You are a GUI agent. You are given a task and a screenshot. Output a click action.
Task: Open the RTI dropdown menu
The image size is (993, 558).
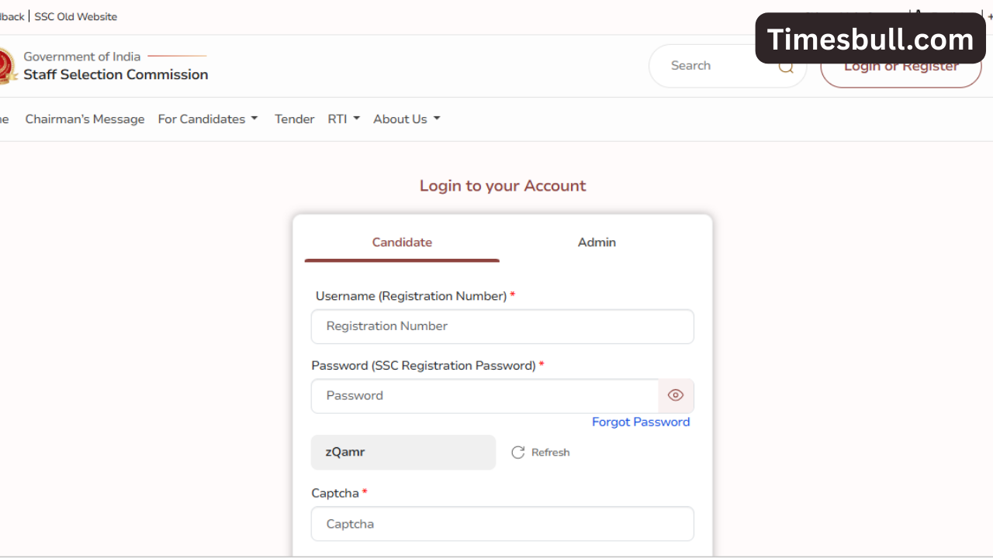(344, 119)
